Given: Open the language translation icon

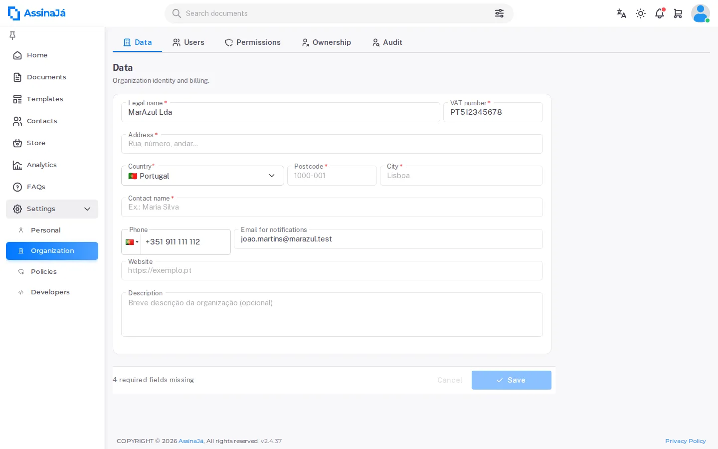Looking at the screenshot, I should [x=621, y=13].
